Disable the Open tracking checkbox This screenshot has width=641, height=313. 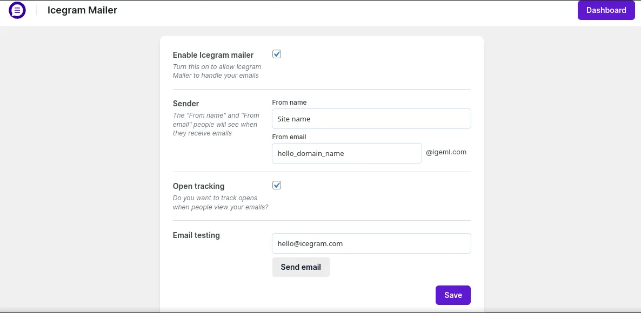(277, 185)
